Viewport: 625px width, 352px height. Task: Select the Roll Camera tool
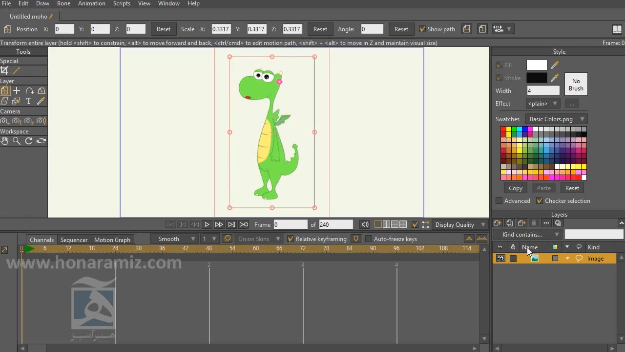29,121
